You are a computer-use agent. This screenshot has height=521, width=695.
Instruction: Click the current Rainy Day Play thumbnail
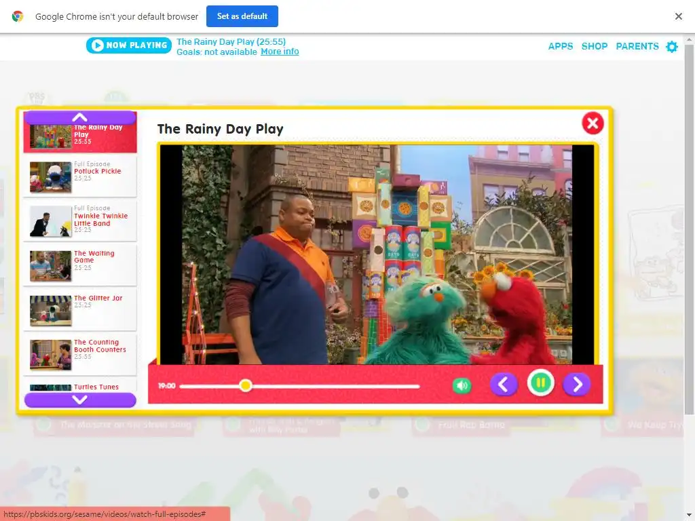click(50, 136)
